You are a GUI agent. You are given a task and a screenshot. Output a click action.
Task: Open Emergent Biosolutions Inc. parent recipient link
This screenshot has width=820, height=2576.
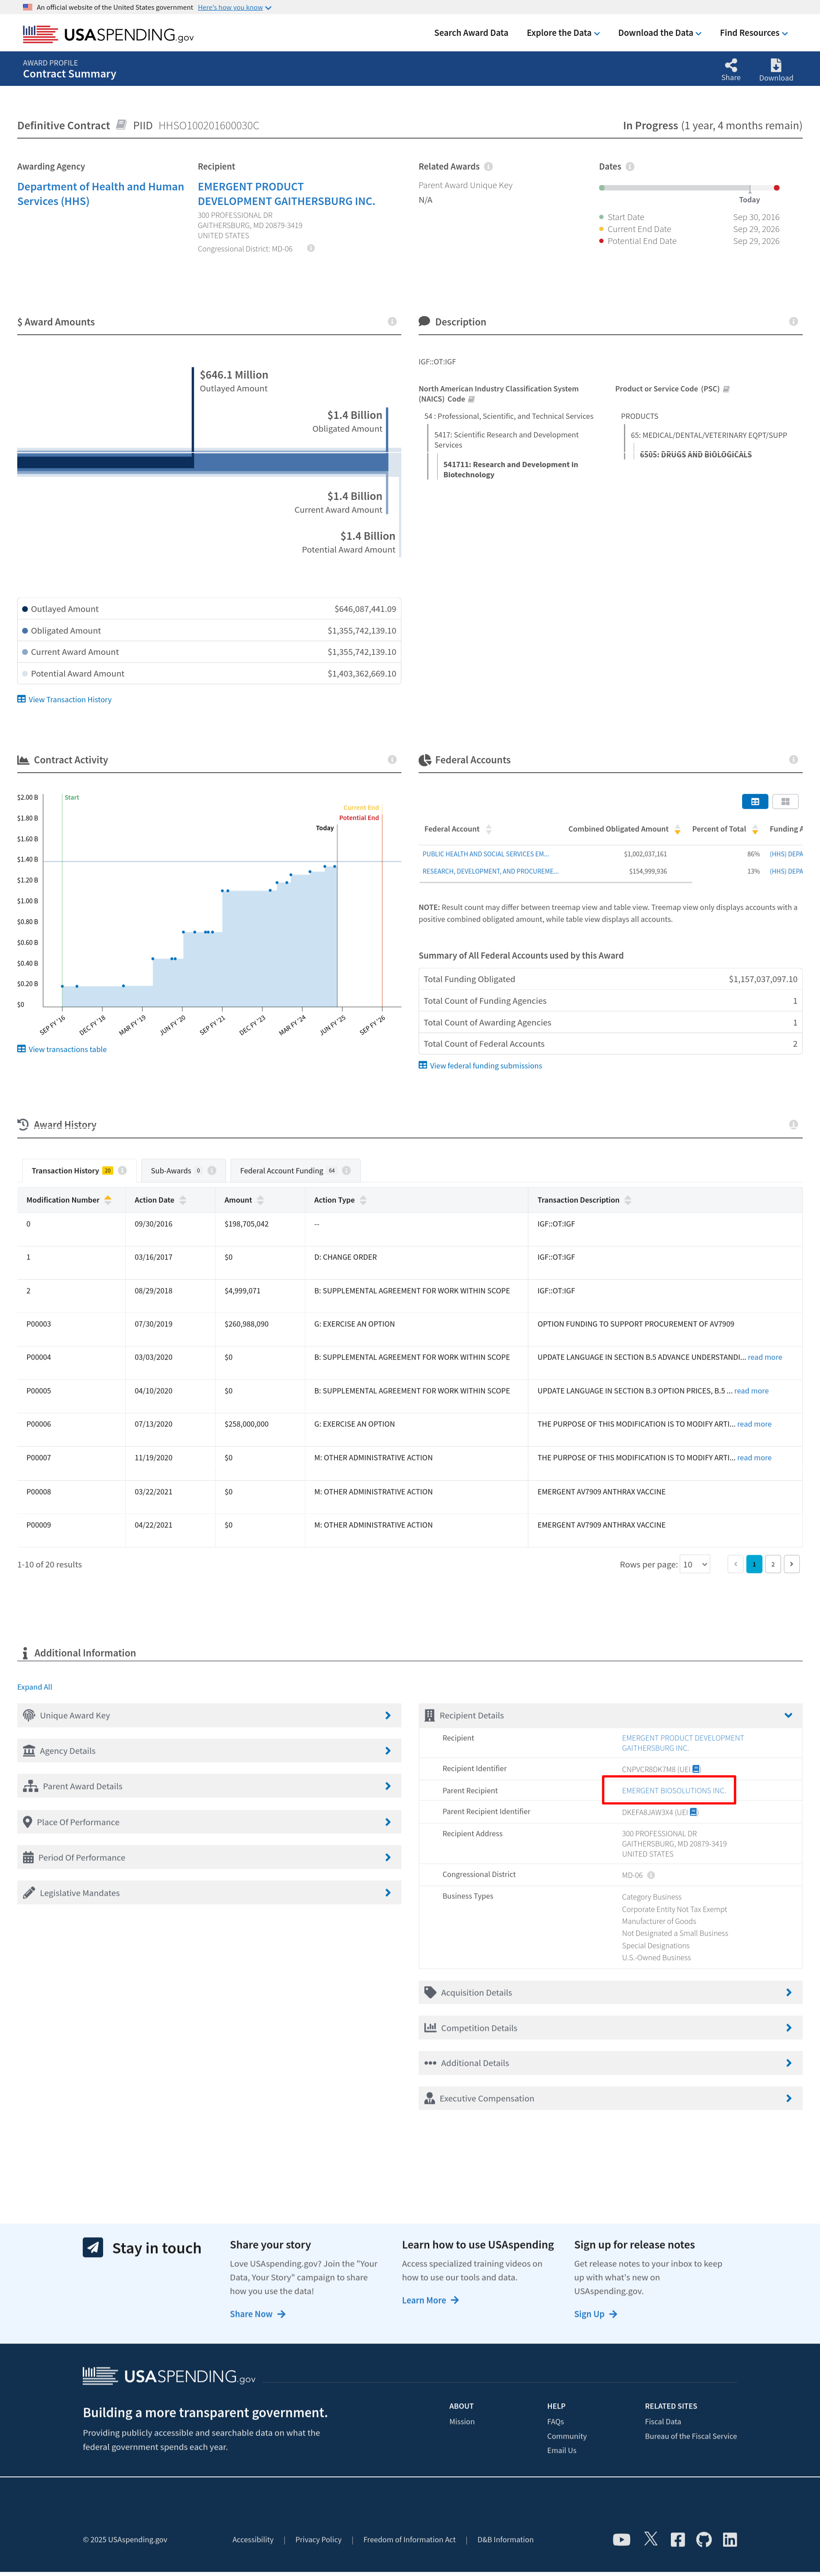pyautogui.click(x=674, y=1791)
